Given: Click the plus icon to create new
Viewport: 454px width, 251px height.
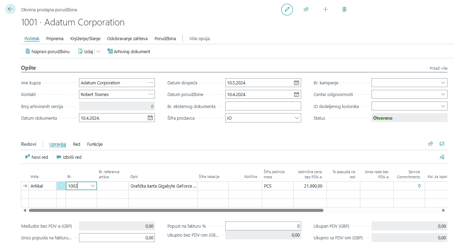Looking at the screenshot, I should (325, 10).
